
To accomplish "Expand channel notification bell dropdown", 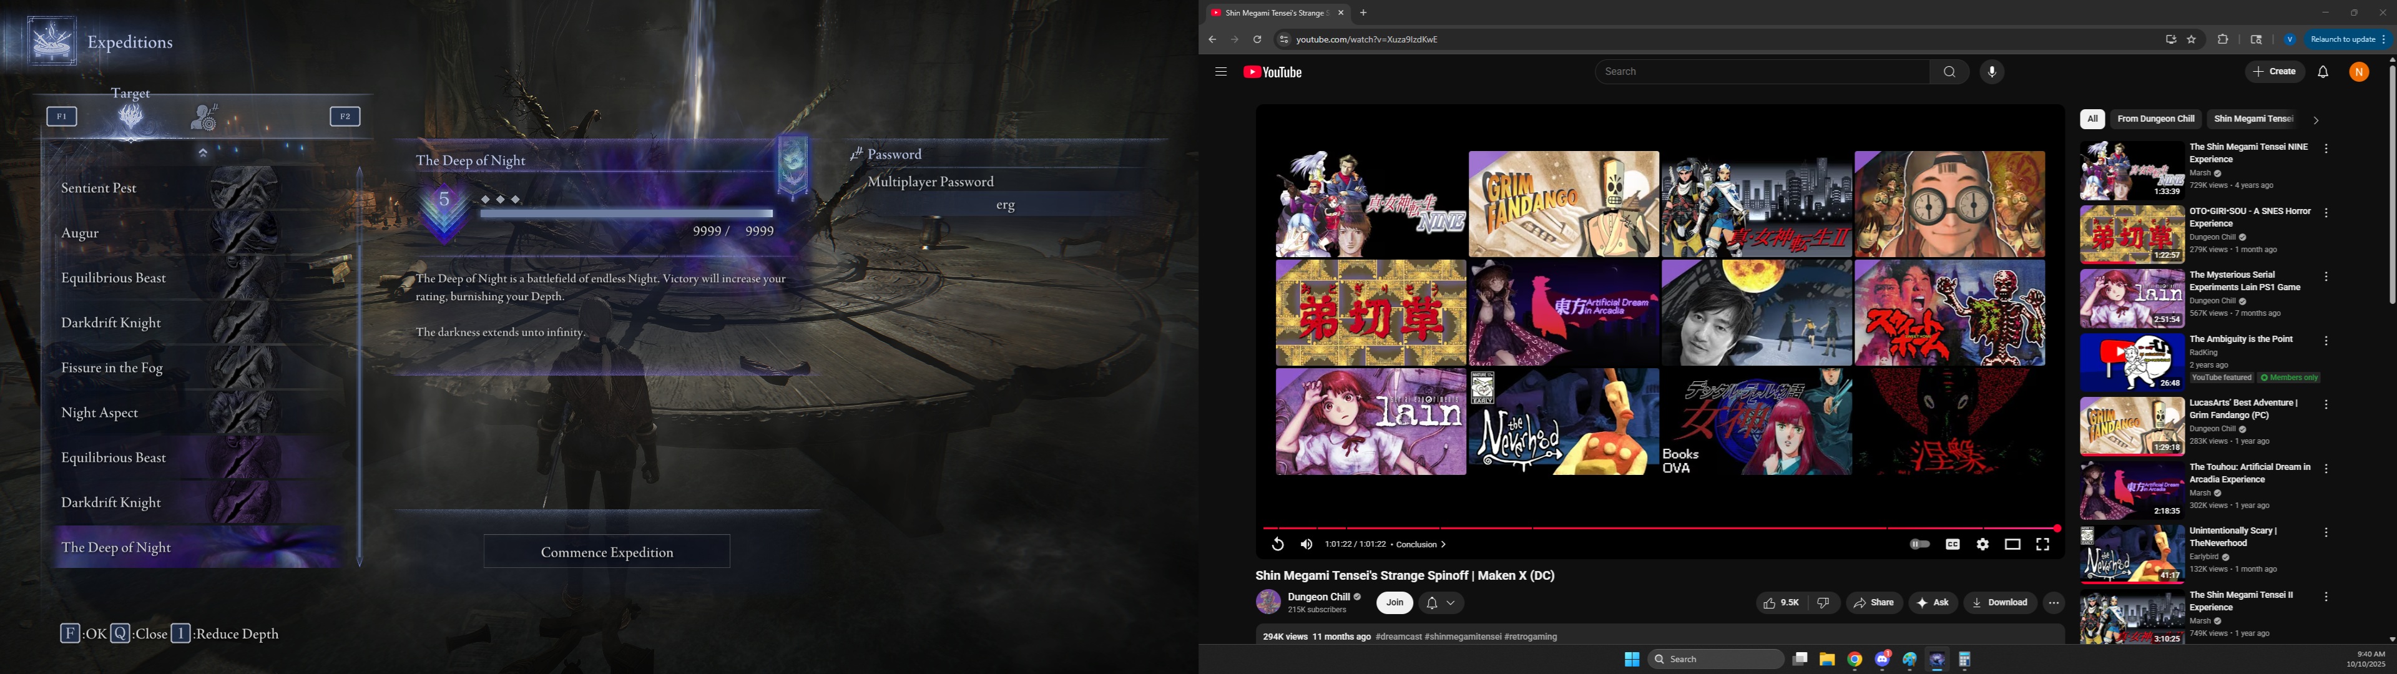I will coord(1441,603).
